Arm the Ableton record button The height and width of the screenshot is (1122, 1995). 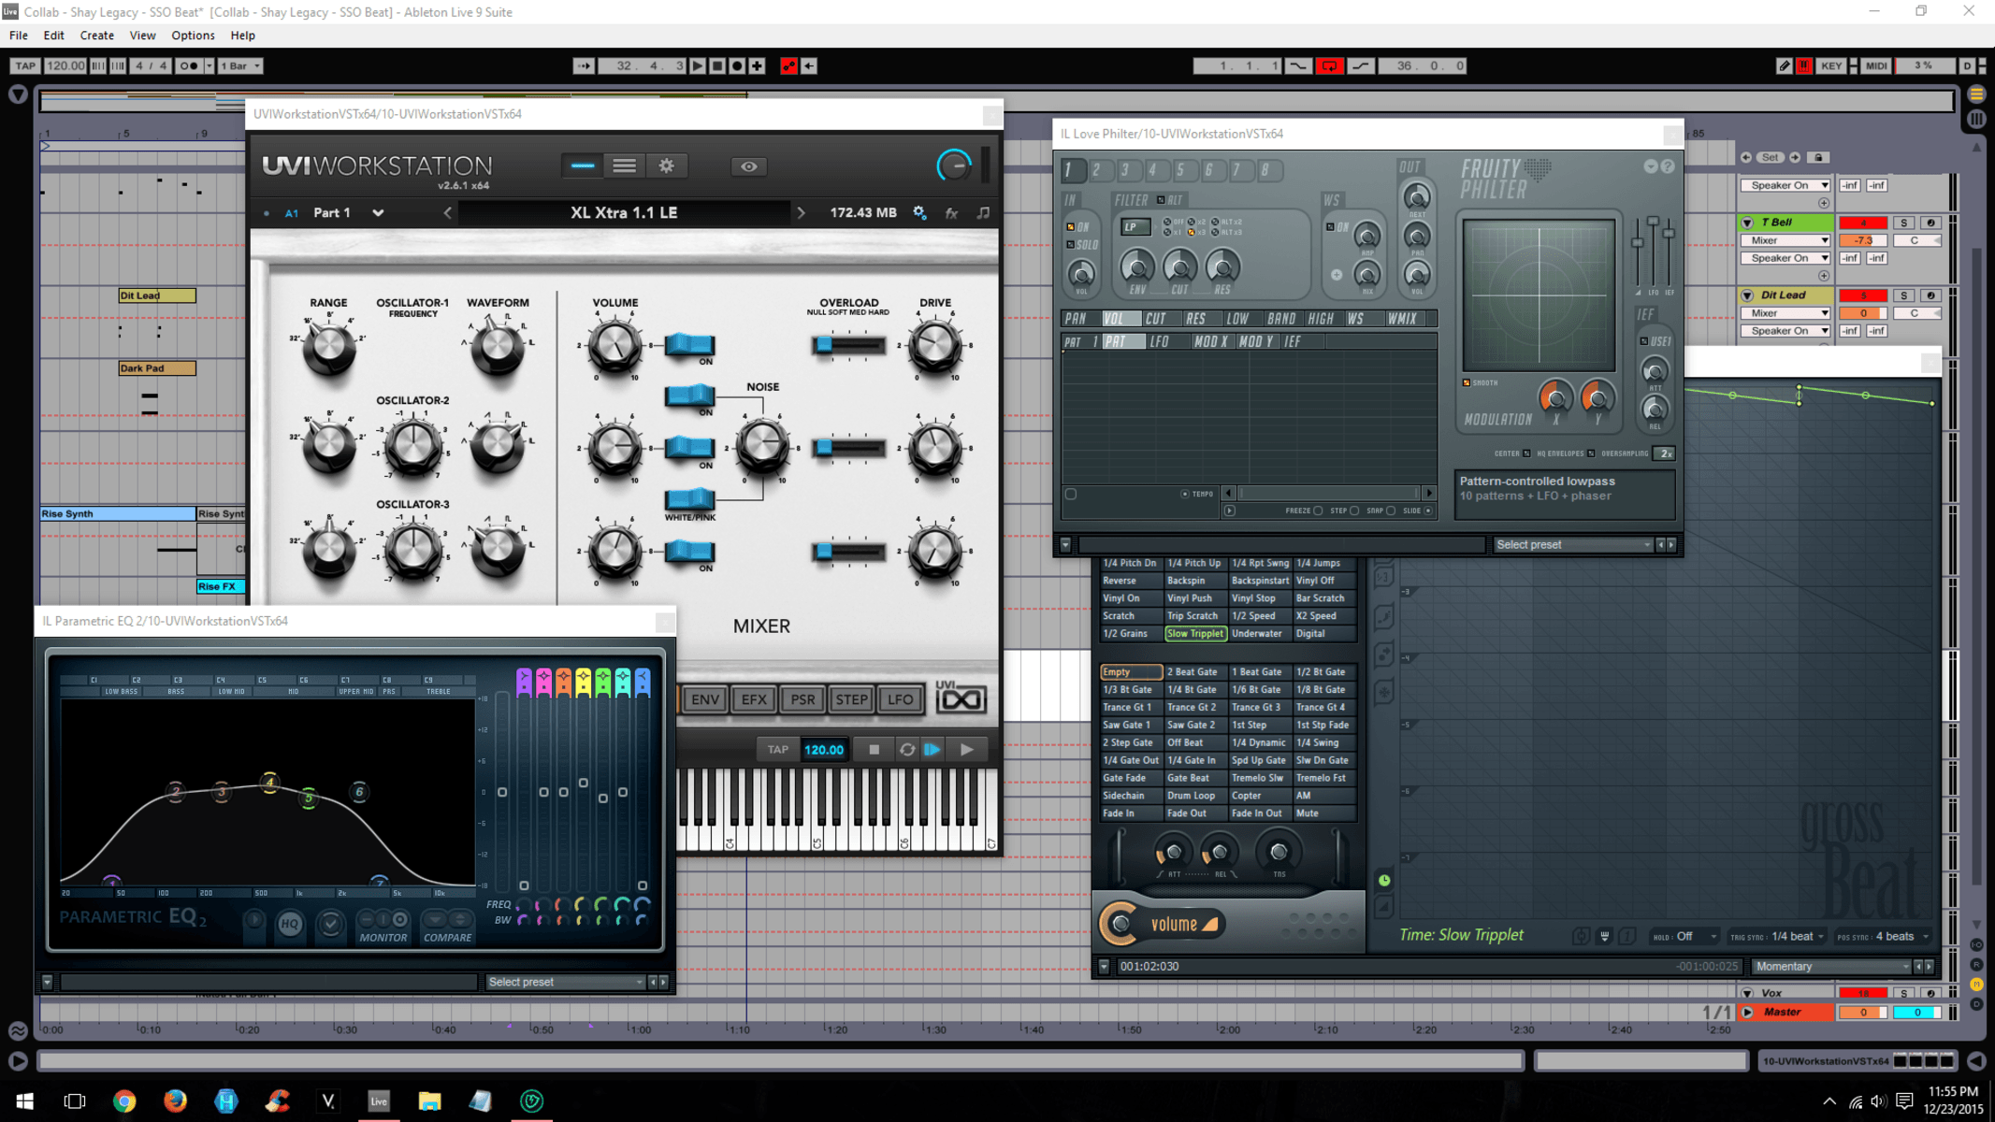pyautogui.click(x=737, y=65)
